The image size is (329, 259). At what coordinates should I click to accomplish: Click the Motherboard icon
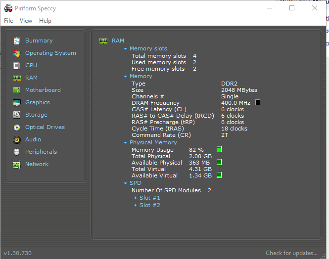tap(17, 90)
